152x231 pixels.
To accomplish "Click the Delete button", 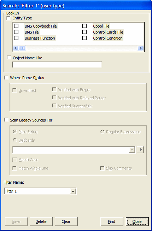I will [41, 221].
